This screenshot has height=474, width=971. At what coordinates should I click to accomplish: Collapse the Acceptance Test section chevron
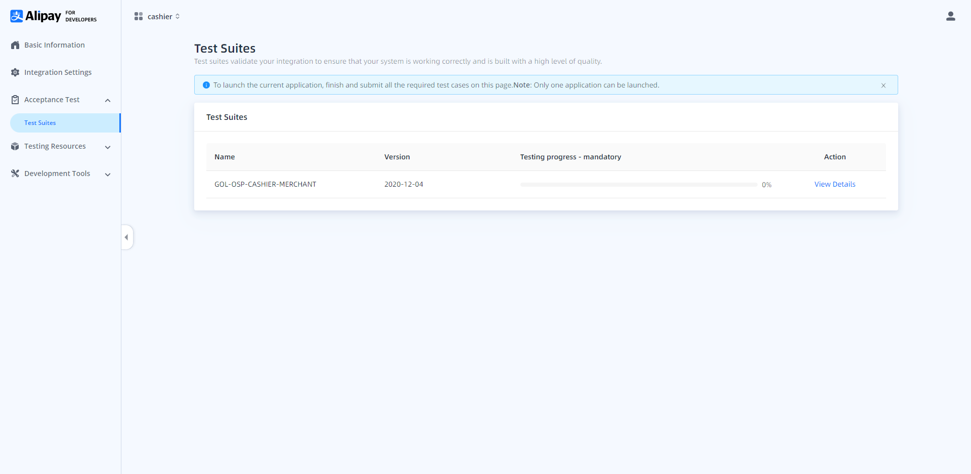click(x=108, y=100)
